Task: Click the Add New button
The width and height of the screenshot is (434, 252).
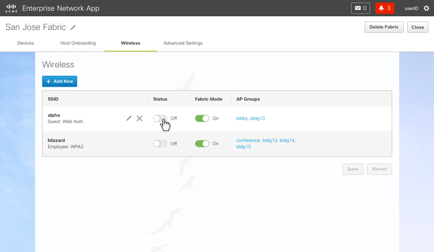Action: 60,81
